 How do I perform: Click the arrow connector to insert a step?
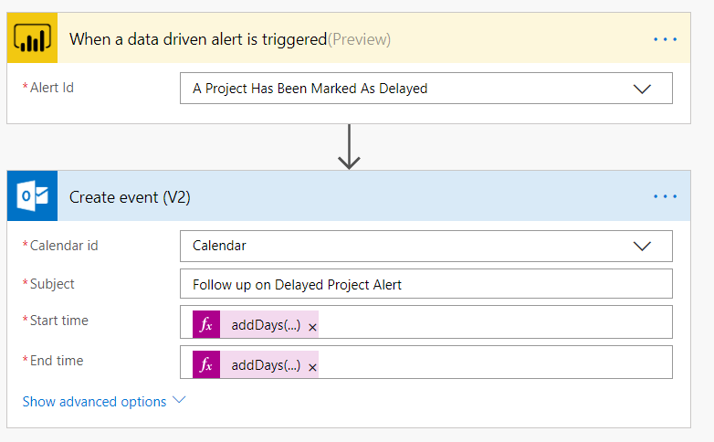(350, 147)
